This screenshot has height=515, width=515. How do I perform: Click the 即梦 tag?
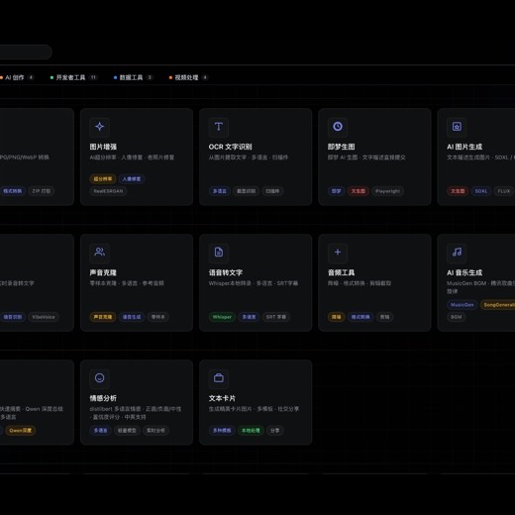point(337,191)
